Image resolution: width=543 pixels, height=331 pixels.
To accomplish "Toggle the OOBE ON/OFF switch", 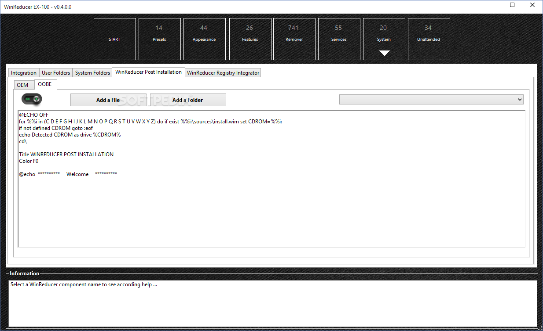I will [32, 100].
